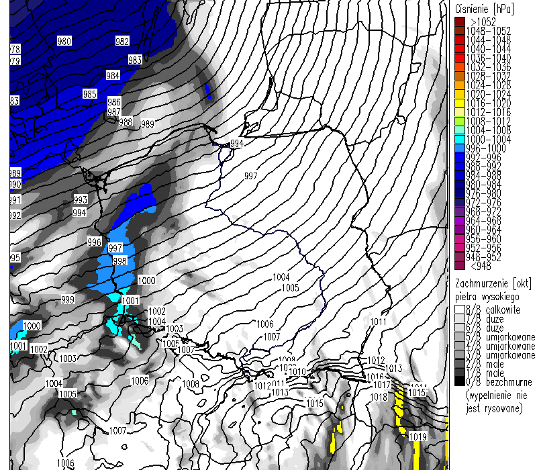This screenshot has height=470, width=537.
Task: Click the 1019 isobar label at bottom right
Action: pos(418,437)
